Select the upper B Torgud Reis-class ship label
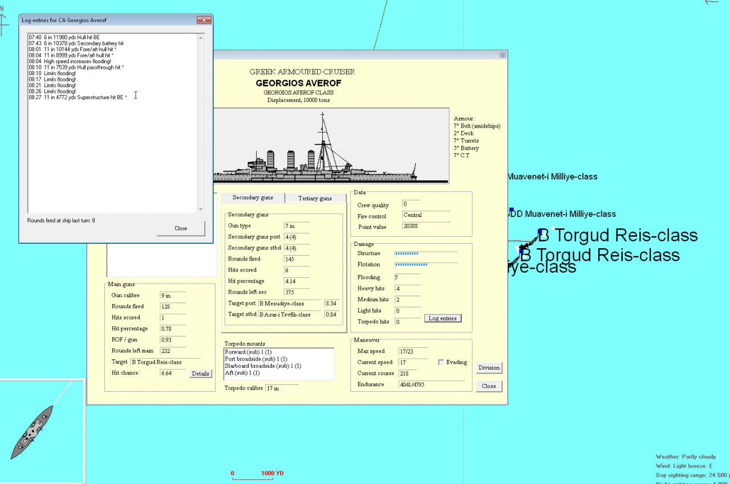The width and height of the screenshot is (730, 484). [618, 235]
